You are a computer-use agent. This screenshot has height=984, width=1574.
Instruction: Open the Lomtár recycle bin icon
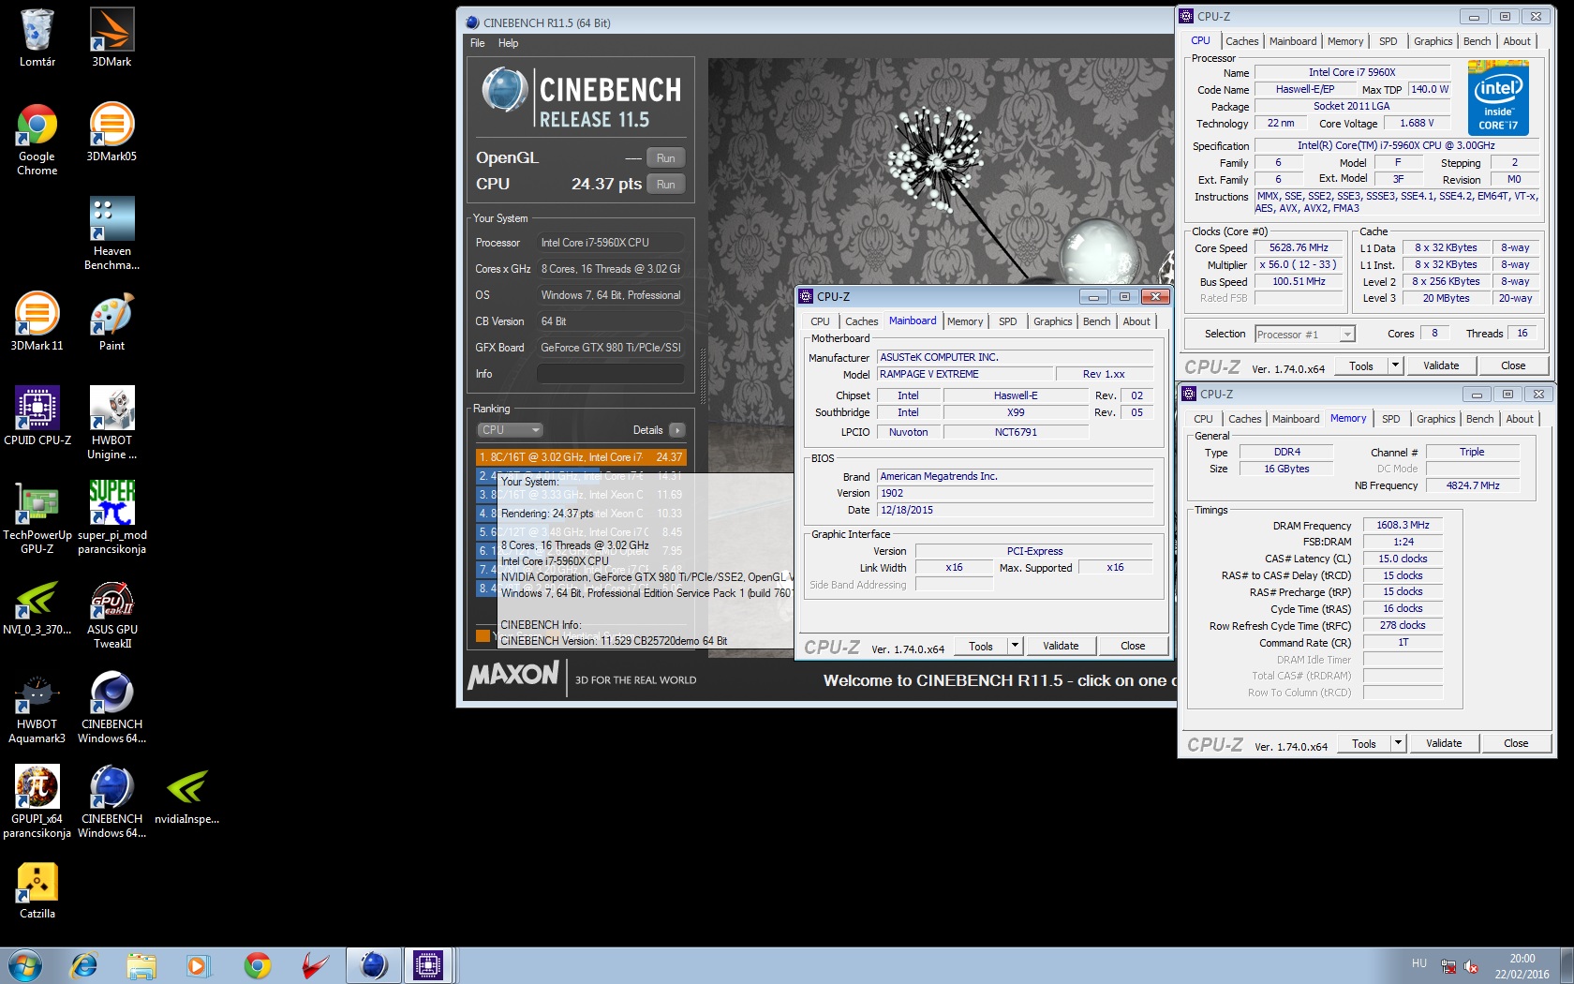pos(37,37)
